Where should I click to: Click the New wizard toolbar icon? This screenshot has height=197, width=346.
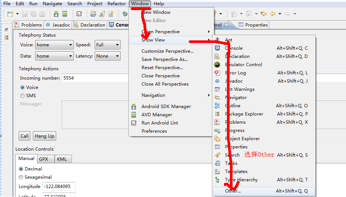pos(10,14)
